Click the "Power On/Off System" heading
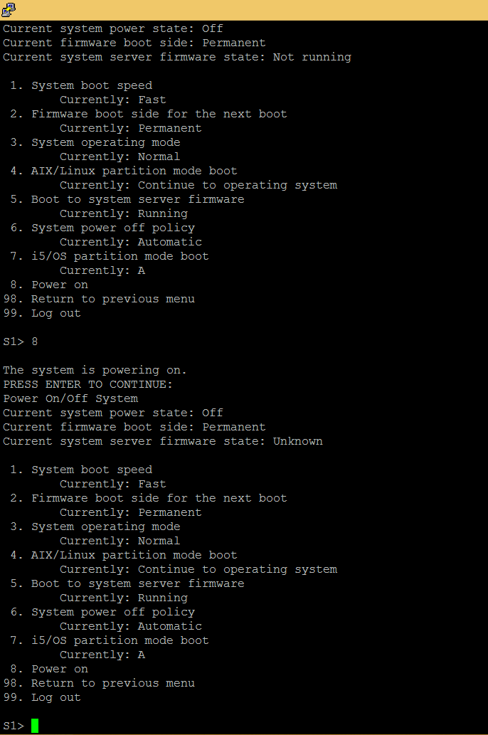The image size is (488, 735). point(71,399)
